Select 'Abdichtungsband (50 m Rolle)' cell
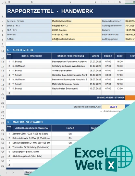This screenshot has height=176, width=135. tap(32, 156)
